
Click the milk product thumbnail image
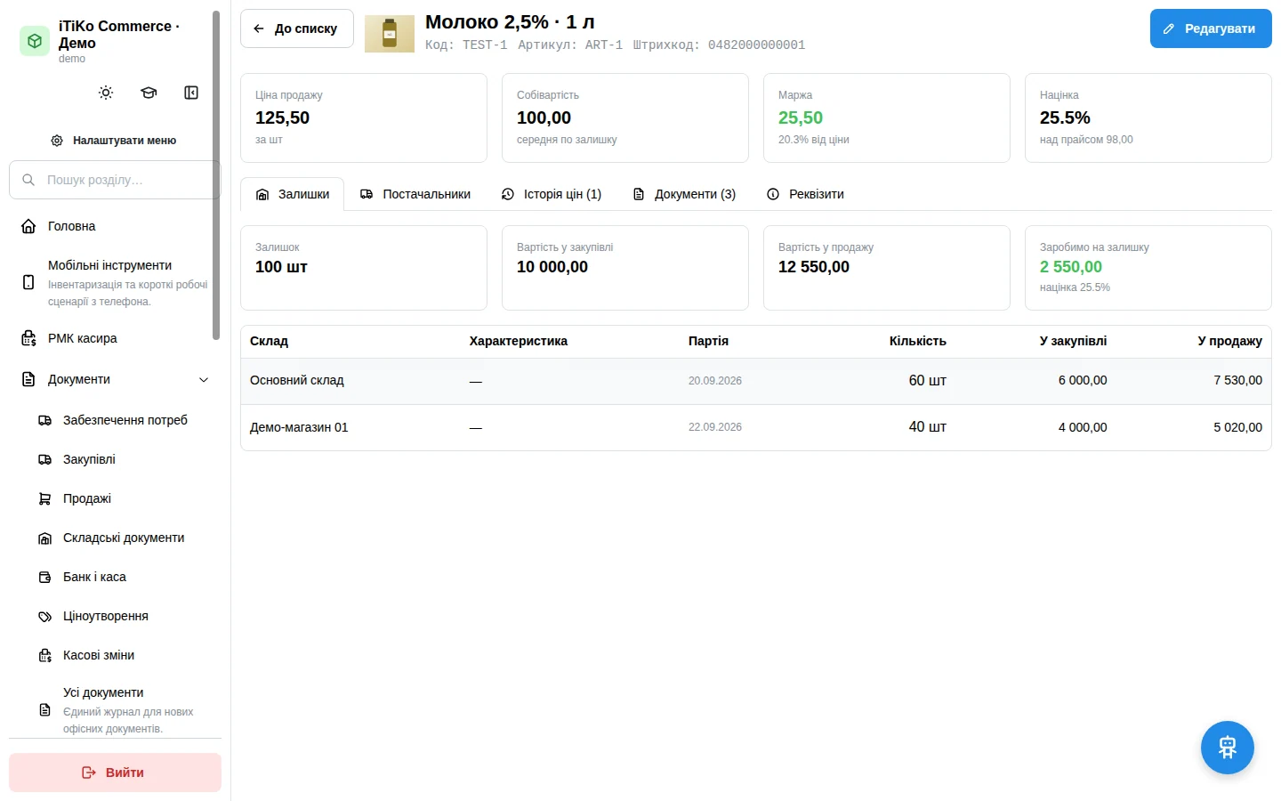coord(390,34)
